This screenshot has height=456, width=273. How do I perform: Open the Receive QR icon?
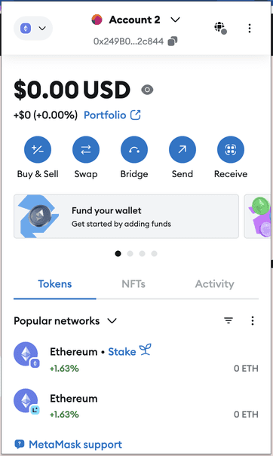231,149
